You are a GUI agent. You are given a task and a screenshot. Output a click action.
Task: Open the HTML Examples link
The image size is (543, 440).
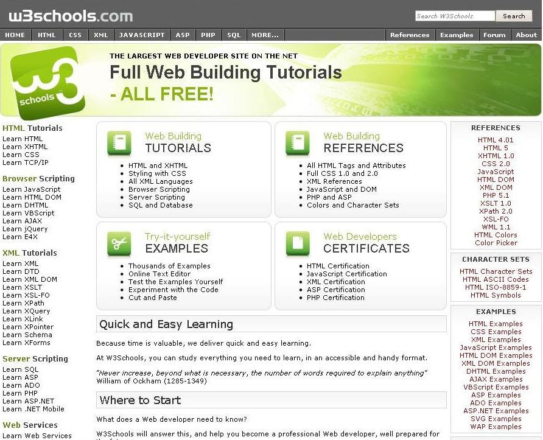(x=496, y=324)
